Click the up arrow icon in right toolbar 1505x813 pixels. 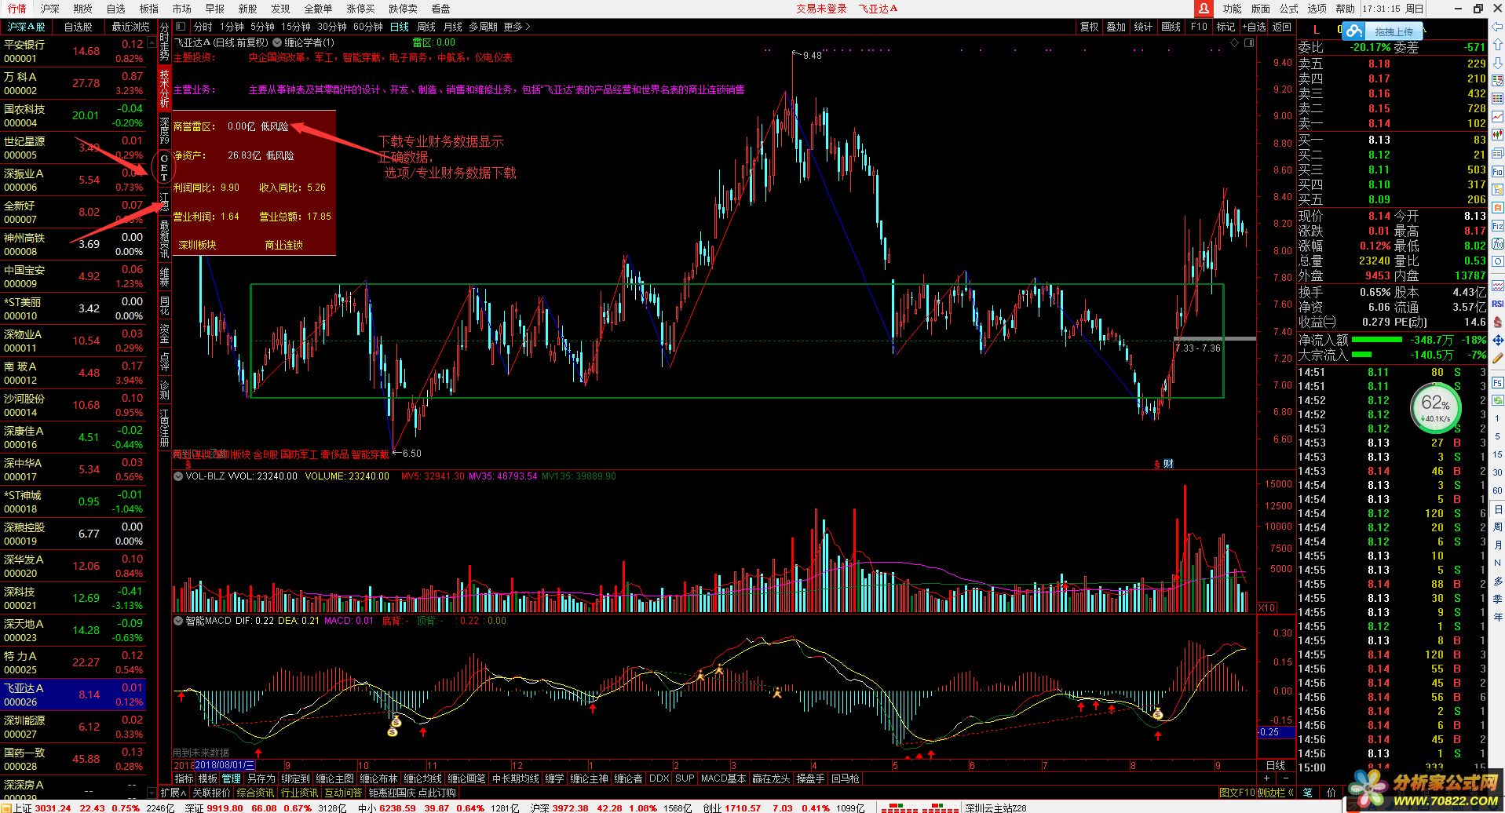[x=1497, y=45]
